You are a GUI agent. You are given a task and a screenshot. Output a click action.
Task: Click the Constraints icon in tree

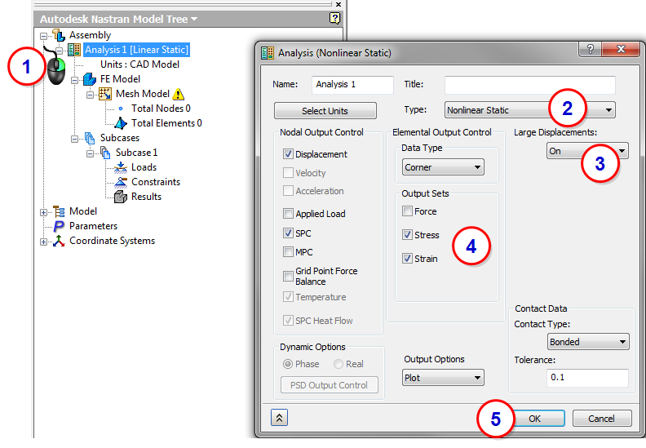(121, 182)
